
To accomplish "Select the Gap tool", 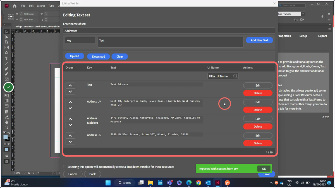I will pos(7,47).
